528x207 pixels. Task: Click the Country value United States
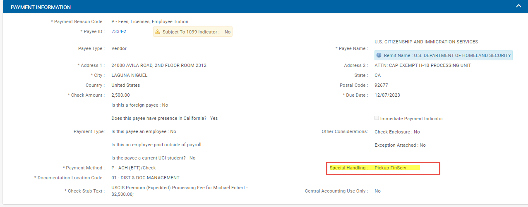pyautogui.click(x=125, y=85)
